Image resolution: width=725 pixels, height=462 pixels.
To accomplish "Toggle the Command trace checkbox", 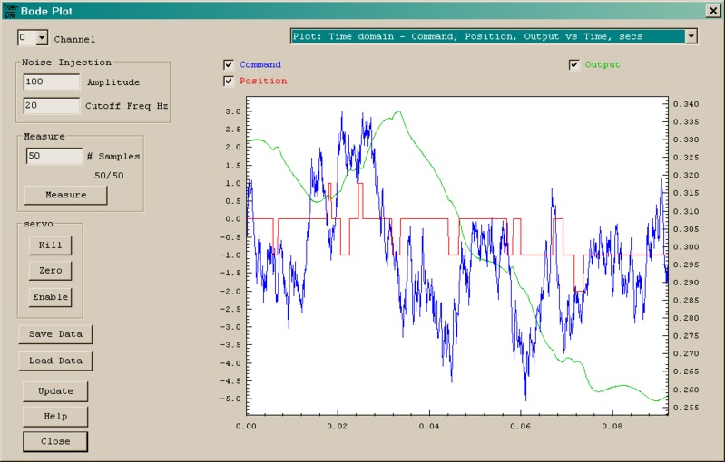I will (229, 65).
